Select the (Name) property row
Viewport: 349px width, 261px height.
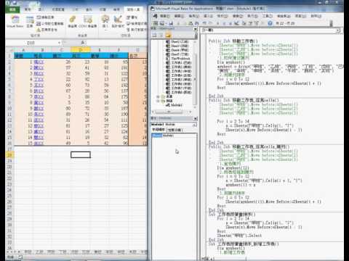(174, 136)
